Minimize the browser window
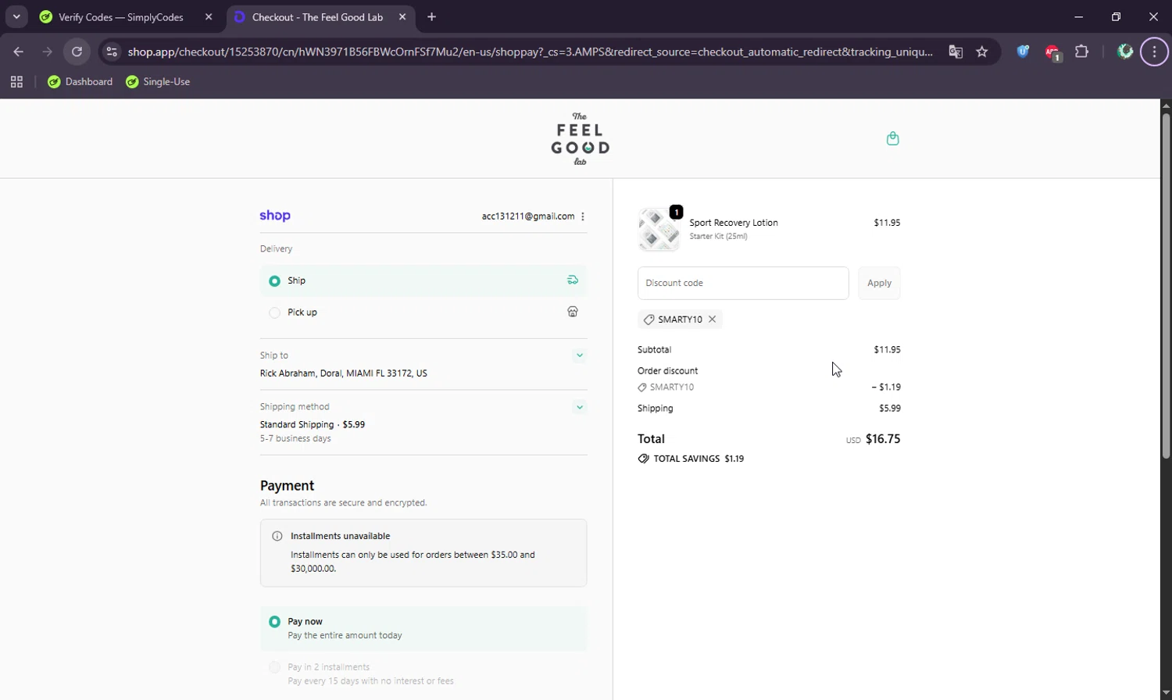This screenshot has width=1172, height=700. pos(1079,16)
